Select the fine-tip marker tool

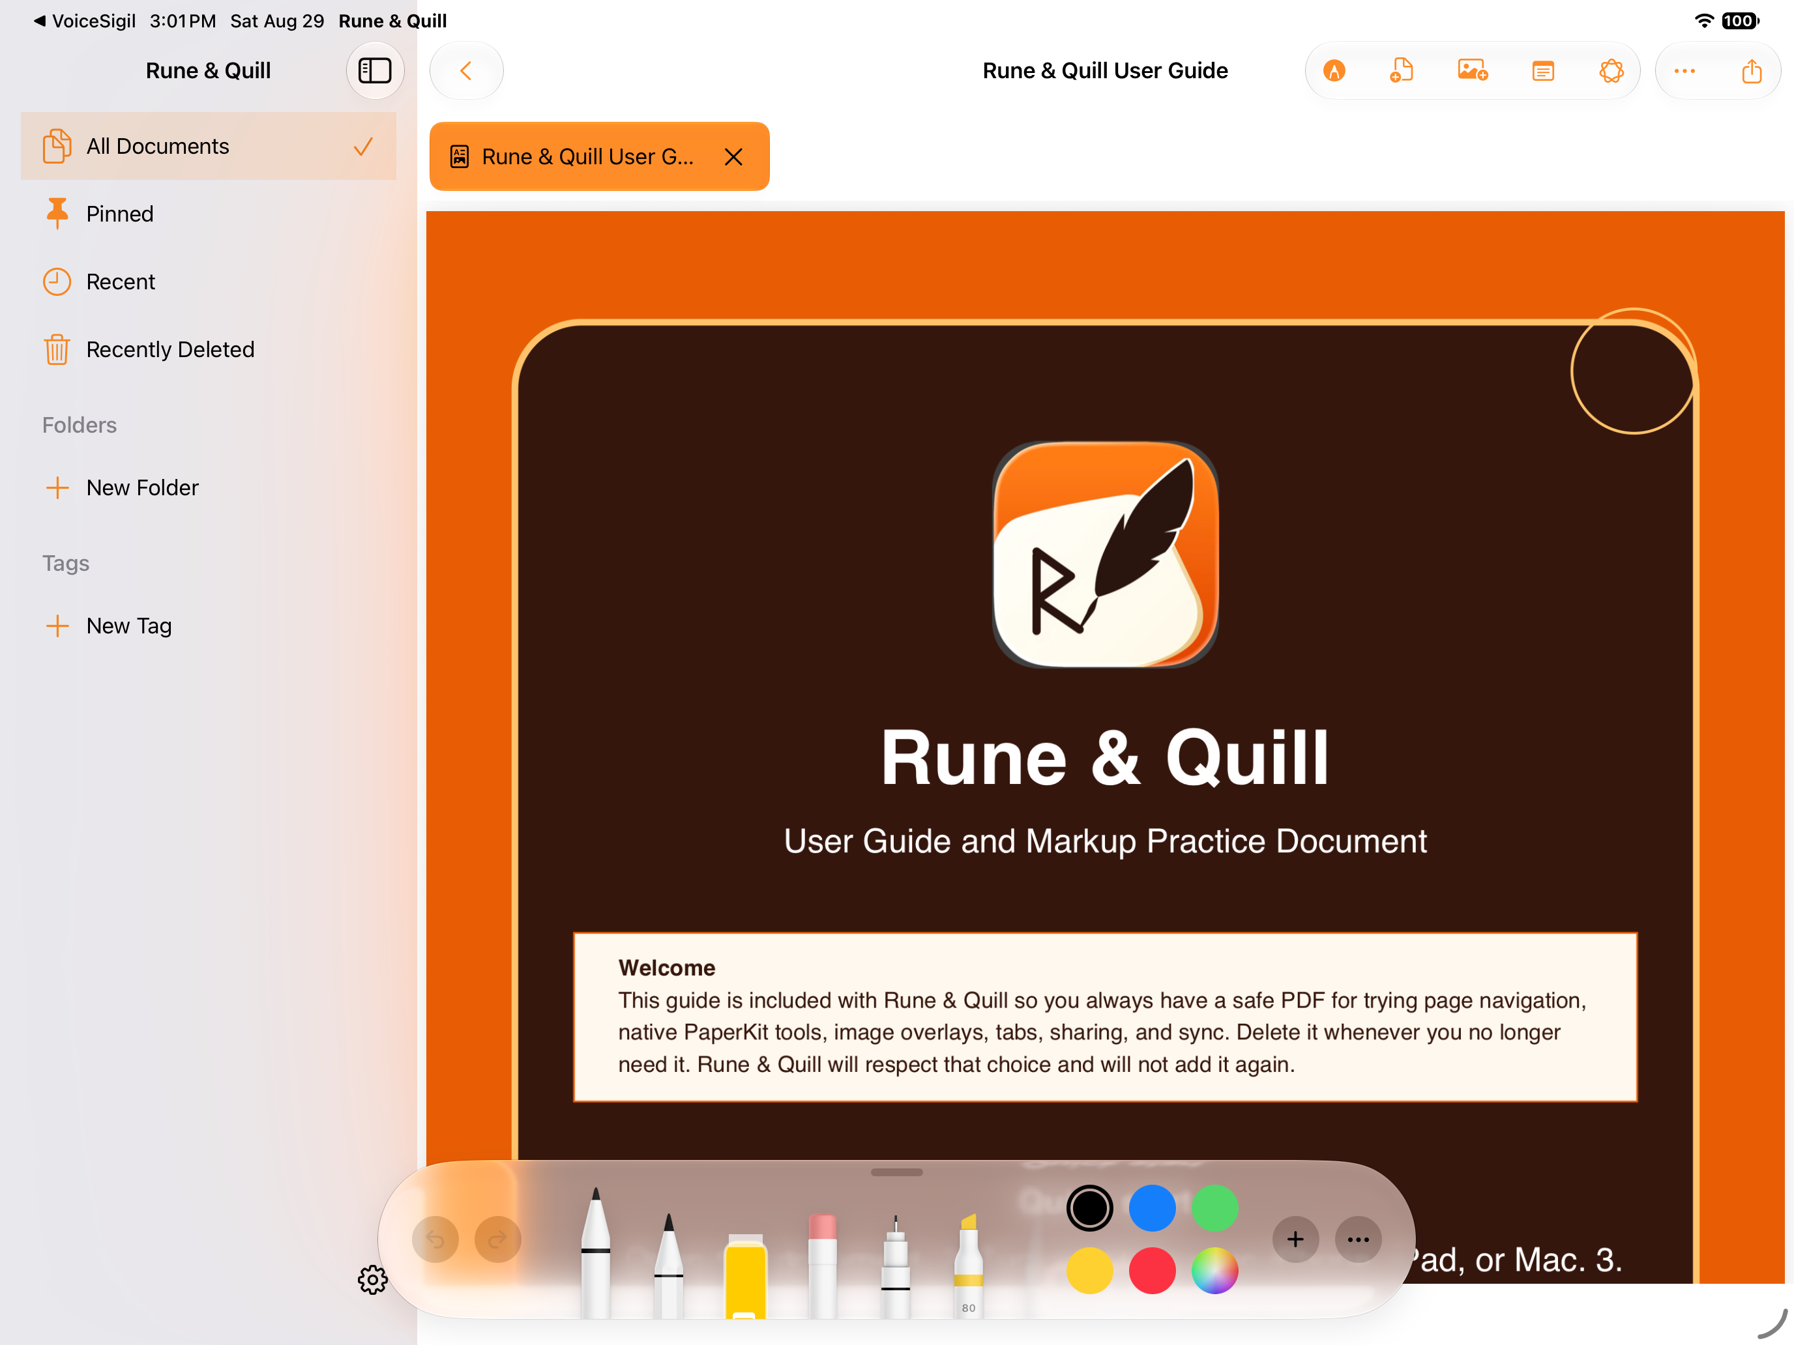668,1265
